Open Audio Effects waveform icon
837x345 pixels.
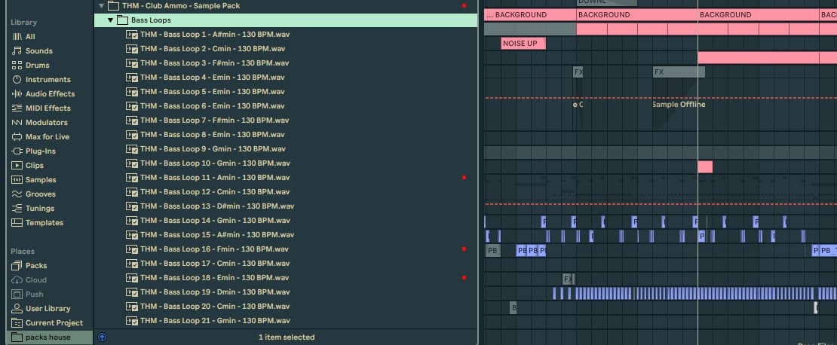(17, 94)
